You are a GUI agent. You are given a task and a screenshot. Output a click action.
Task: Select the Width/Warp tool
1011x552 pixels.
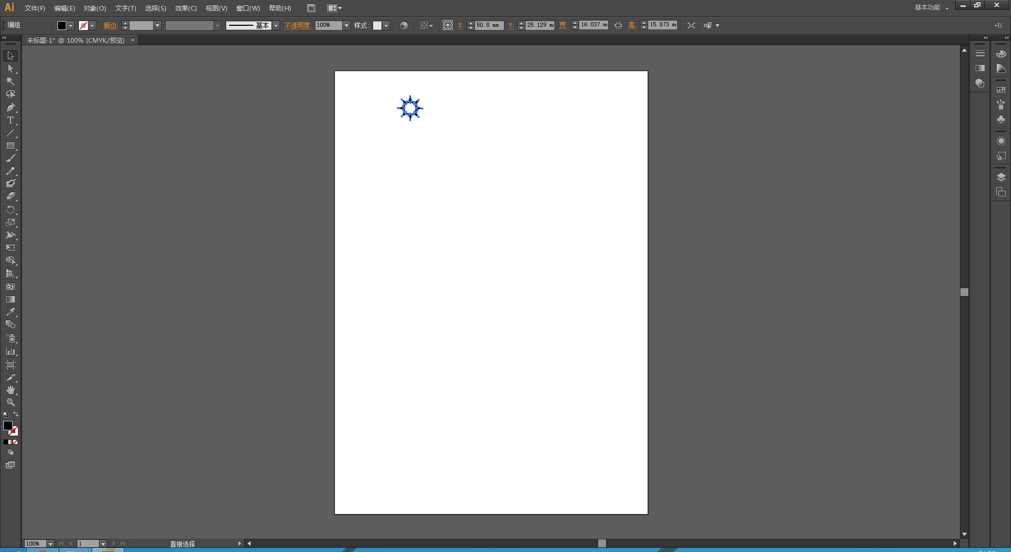(11, 235)
